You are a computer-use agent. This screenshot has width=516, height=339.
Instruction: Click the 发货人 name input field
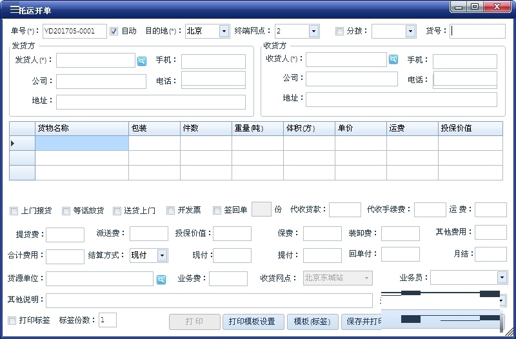click(x=95, y=61)
